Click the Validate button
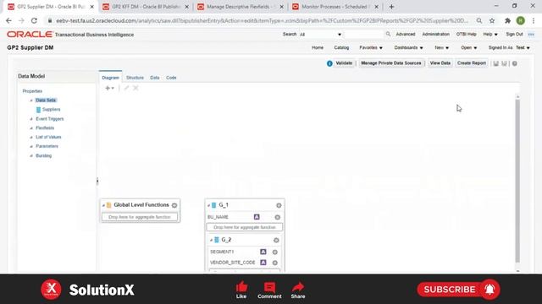Viewport: 542px width, 304px height. click(x=344, y=63)
